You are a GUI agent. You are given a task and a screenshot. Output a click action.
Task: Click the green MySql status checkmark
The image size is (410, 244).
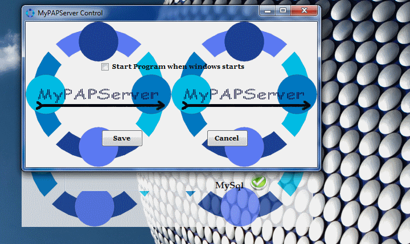(x=259, y=182)
